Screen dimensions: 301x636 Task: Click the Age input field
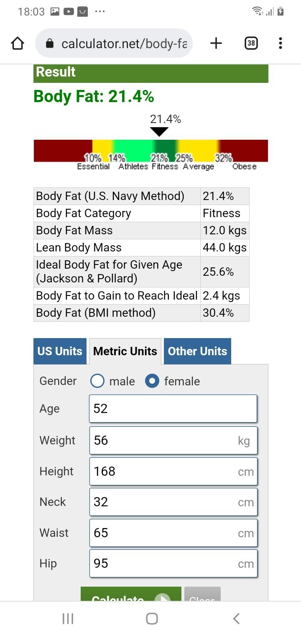[173, 408]
